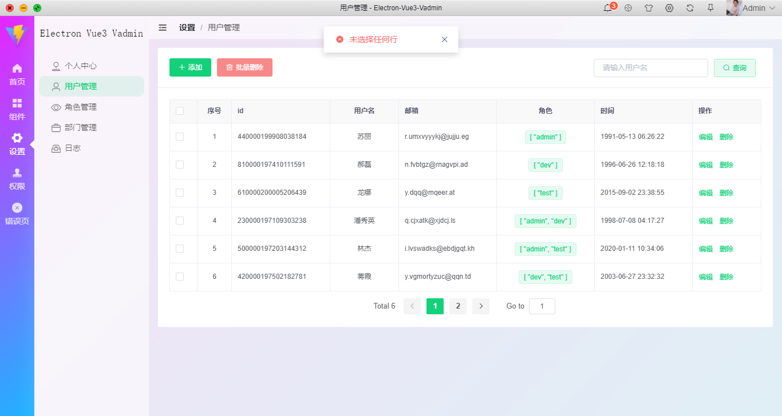Edit user 龙娜 via 编辑
Image resolution: width=782 pixels, height=416 pixels.
[706, 193]
